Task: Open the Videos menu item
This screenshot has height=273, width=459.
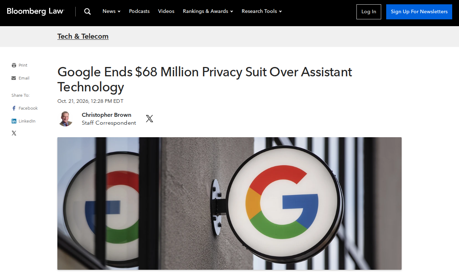Action: pos(166,11)
